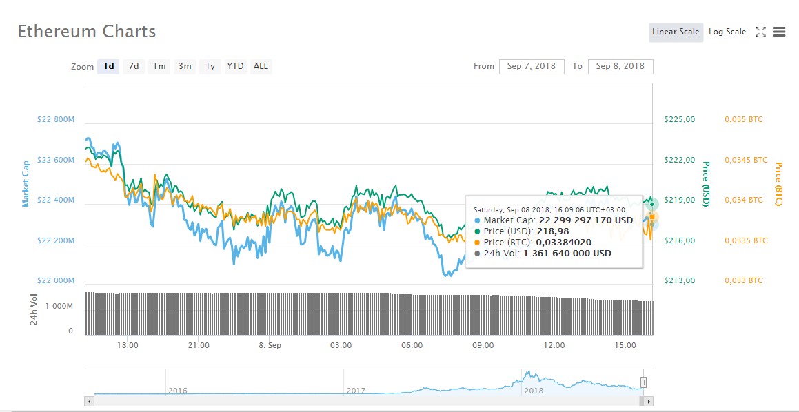Click the navigator range handle
799x412 pixels.
click(644, 382)
